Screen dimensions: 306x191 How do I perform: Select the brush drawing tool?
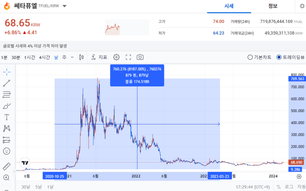tap(7, 106)
